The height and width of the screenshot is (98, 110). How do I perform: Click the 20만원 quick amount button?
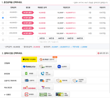pyautogui.click(x=42, y=38)
